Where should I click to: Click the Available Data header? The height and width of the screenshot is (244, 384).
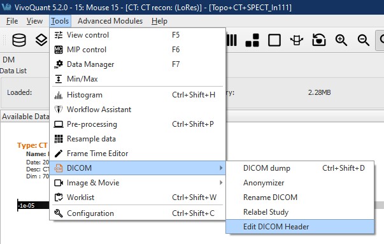25,117
